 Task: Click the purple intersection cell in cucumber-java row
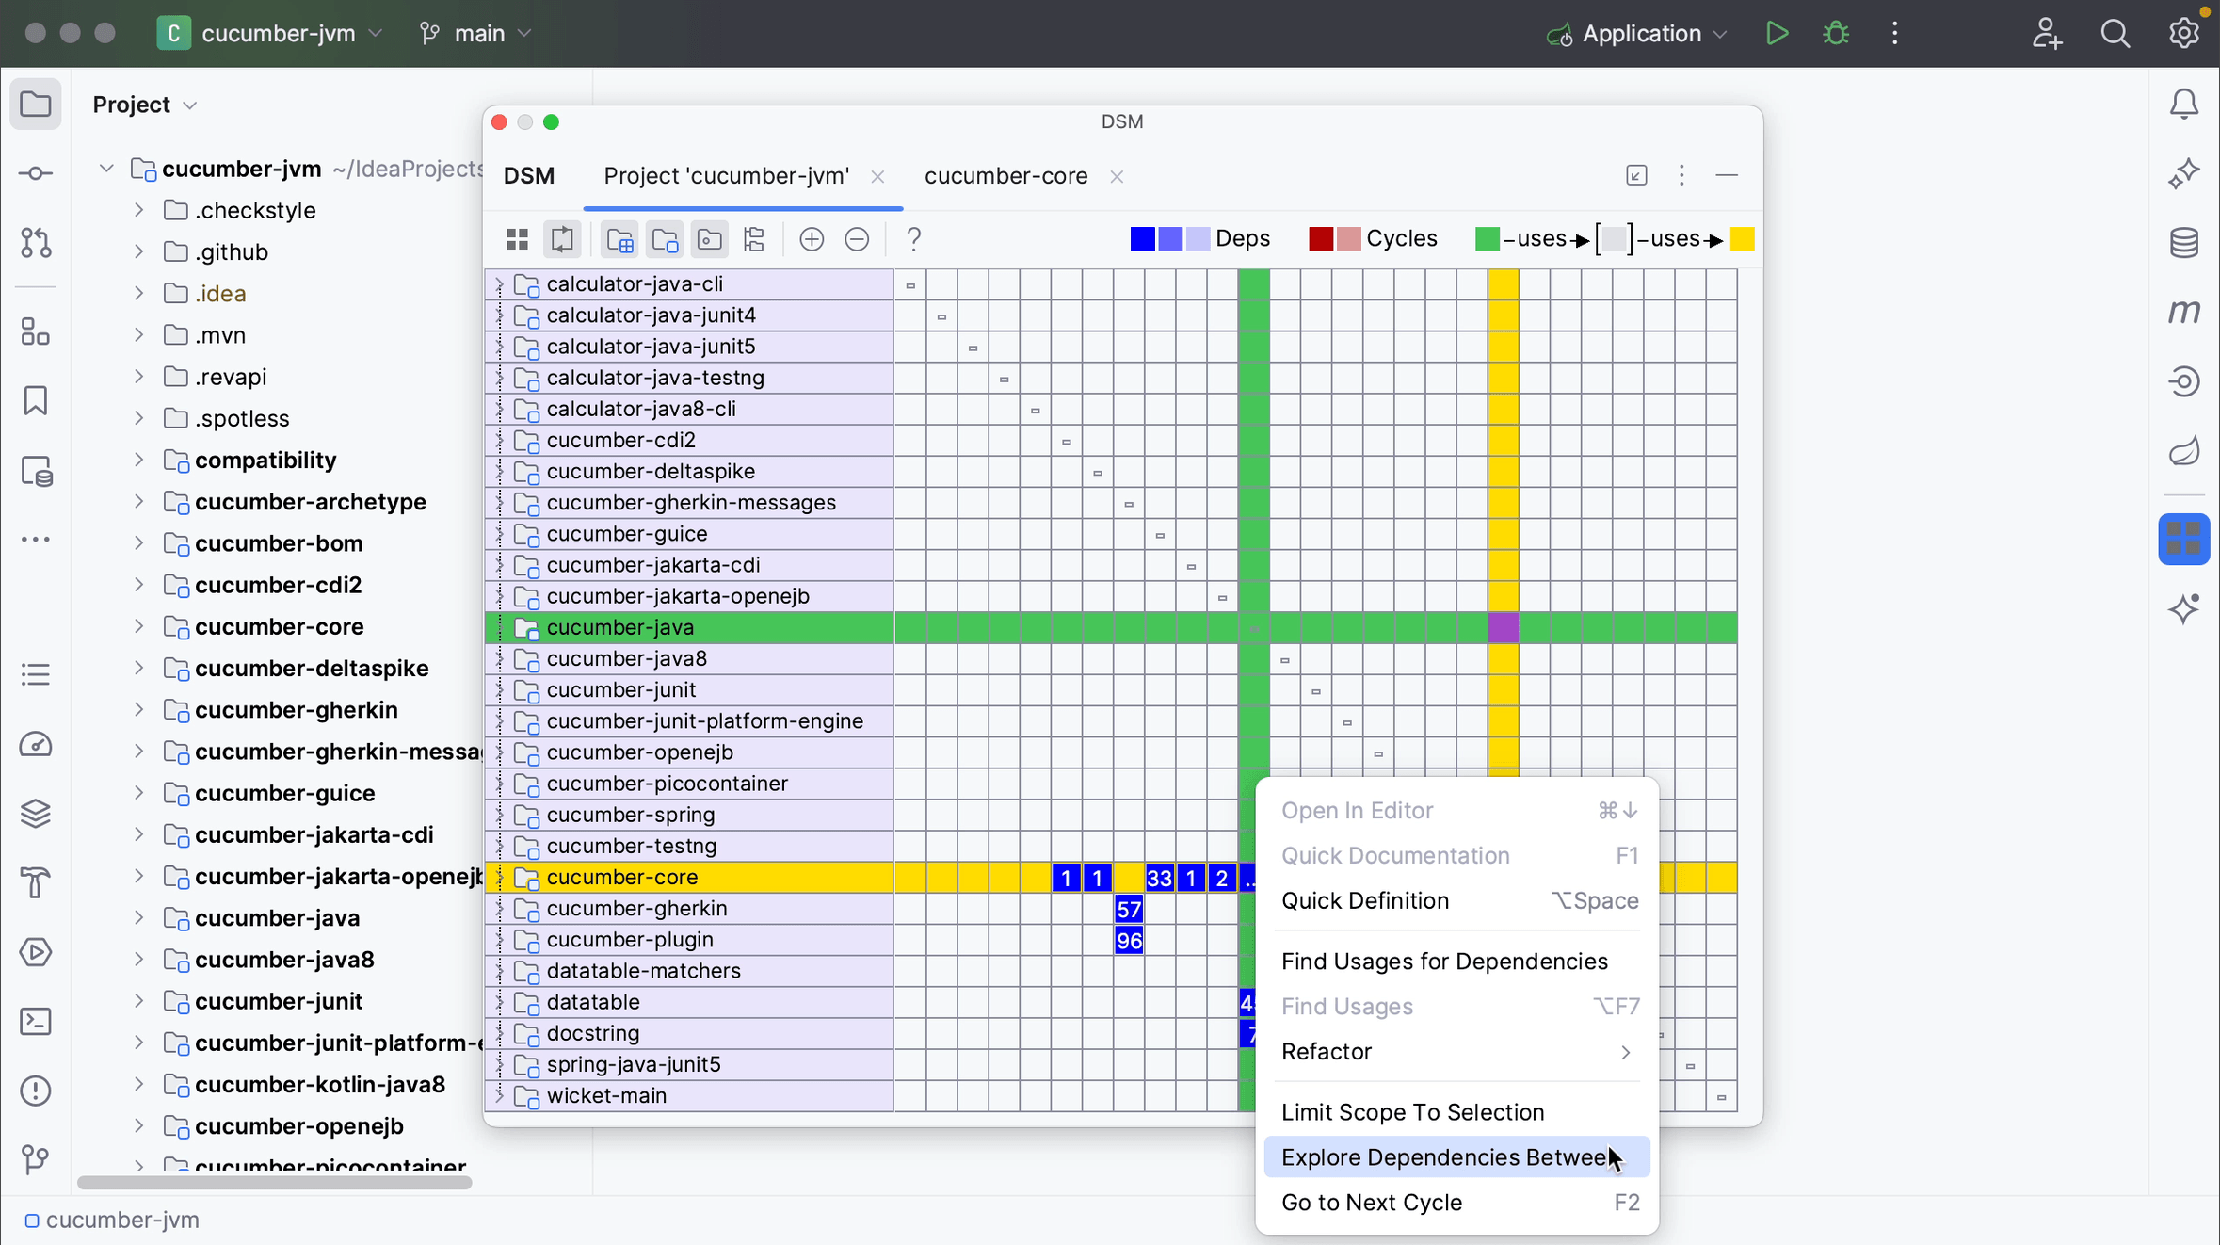pos(1504,628)
